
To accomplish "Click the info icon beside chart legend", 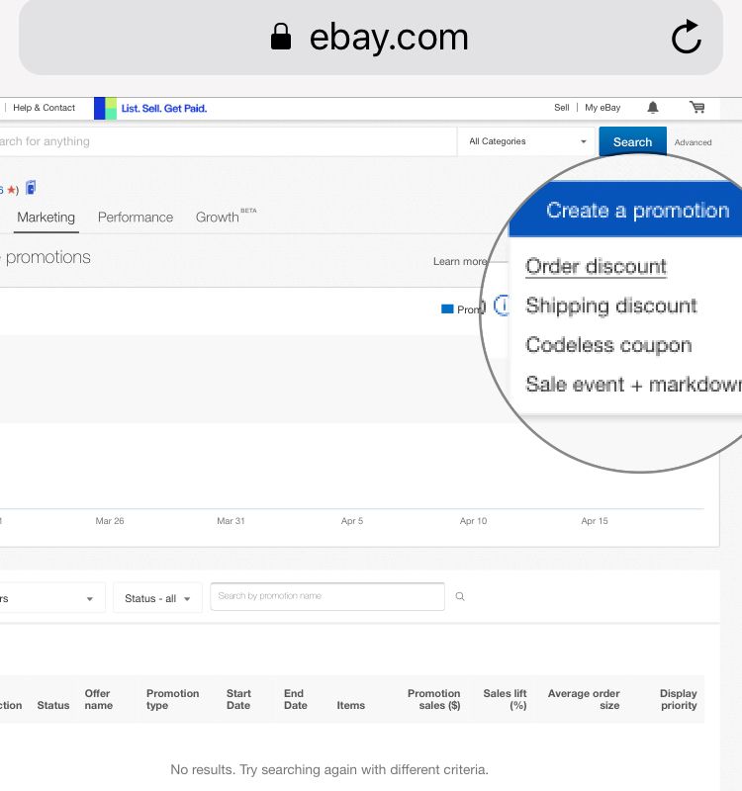I will [501, 307].
